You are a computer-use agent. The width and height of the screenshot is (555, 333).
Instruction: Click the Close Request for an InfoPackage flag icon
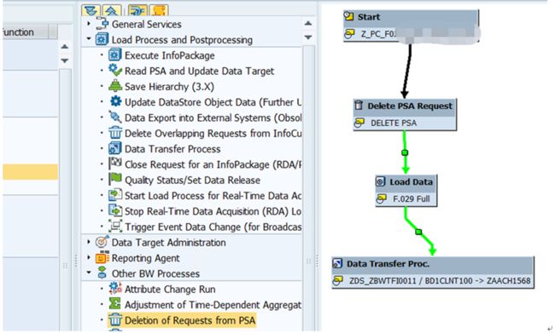[x=114, y=164]
